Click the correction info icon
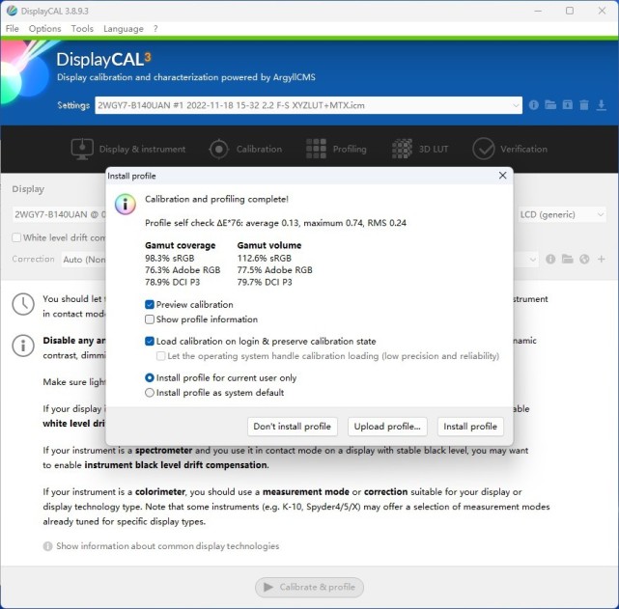619x609 pixels. [x=550, y=260]
